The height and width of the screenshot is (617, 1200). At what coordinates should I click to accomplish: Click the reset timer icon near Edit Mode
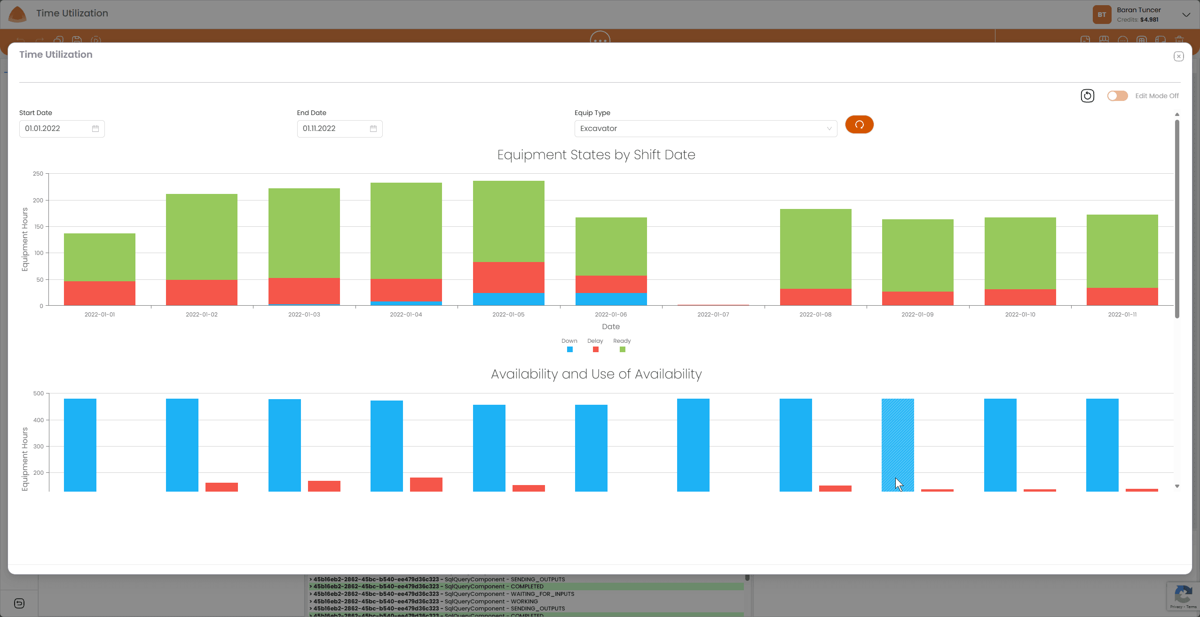(x=1088, y=96)
